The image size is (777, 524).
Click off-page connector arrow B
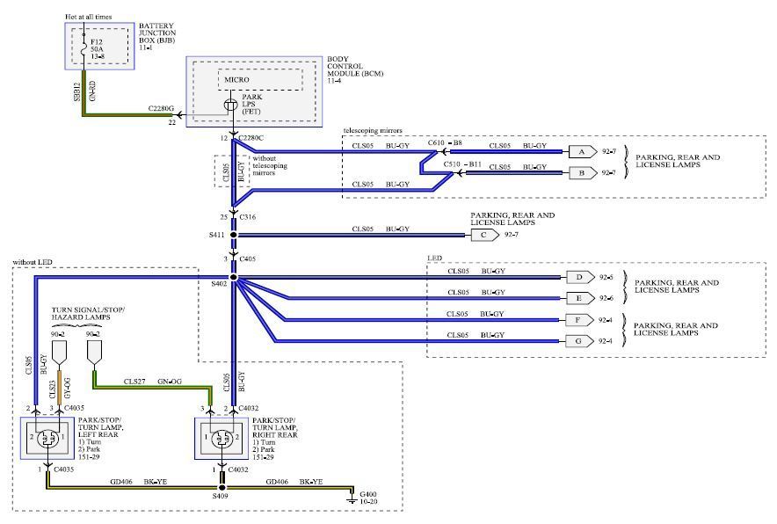[581, 173]
